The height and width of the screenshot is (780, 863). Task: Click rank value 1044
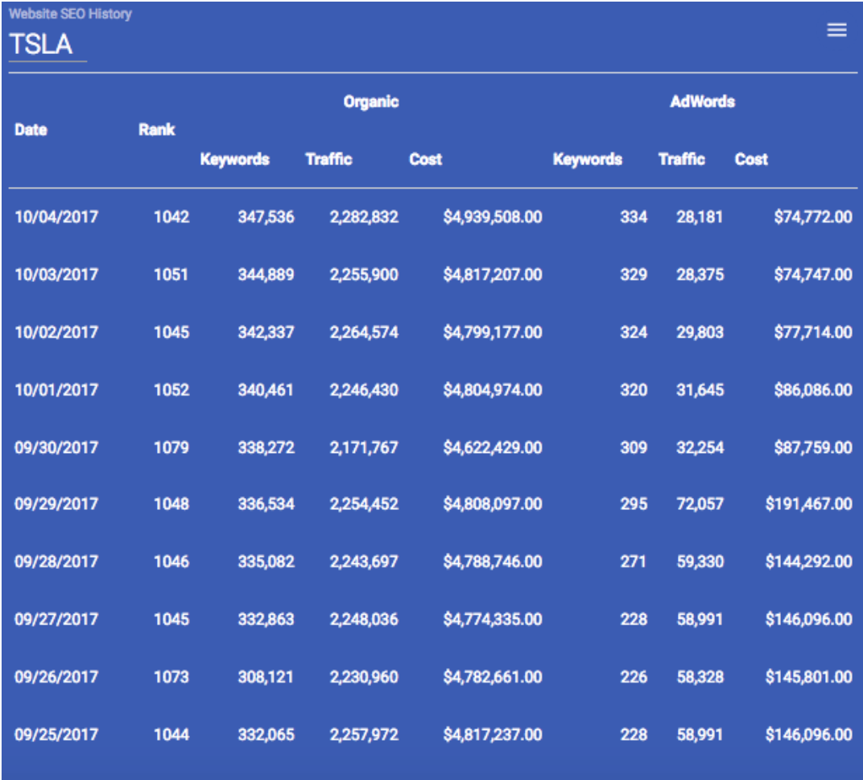point(171,735)
